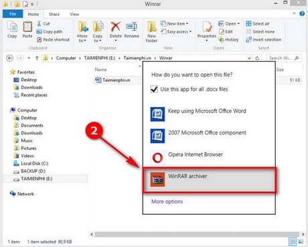The width and height of the screenshot is (308, 247).
Task: Select Music under Computer
Action: tap(23, 141)
